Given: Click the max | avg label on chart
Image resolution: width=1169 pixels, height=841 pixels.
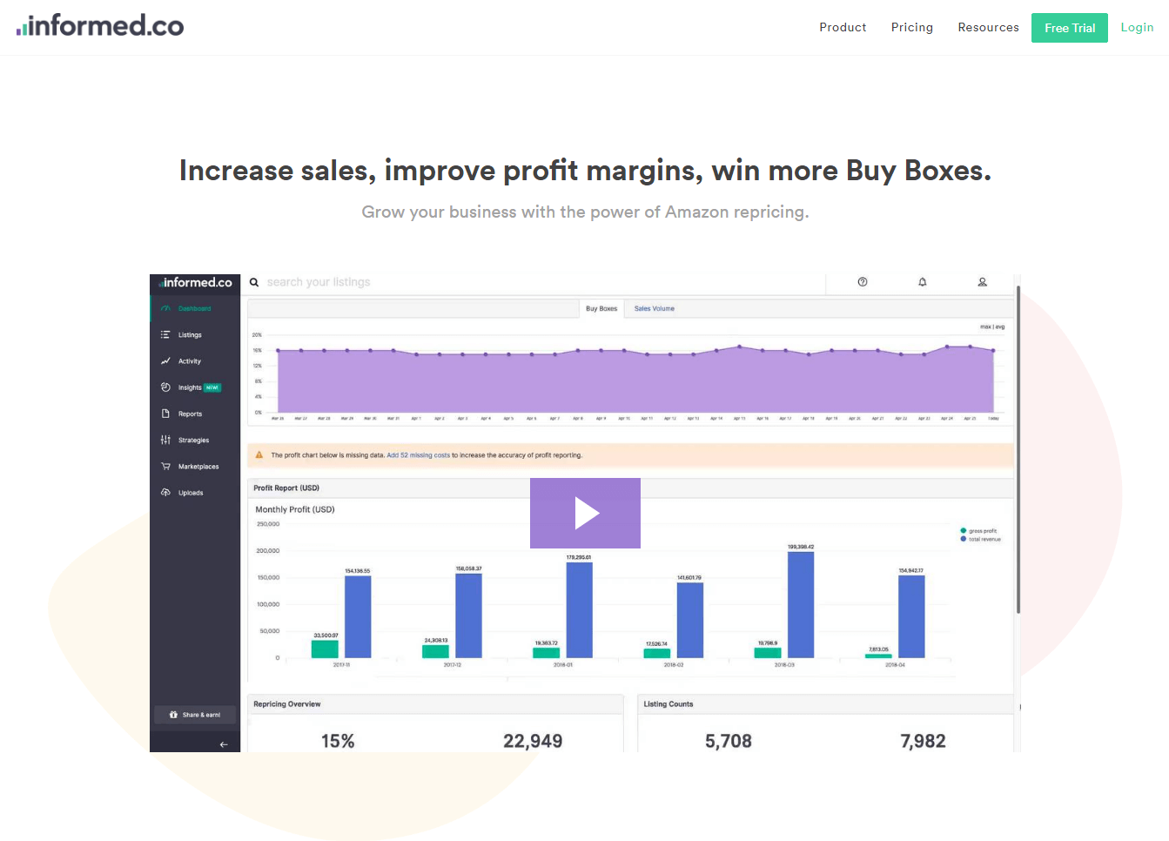Looking at the screenshot, I should coord(992,327).
